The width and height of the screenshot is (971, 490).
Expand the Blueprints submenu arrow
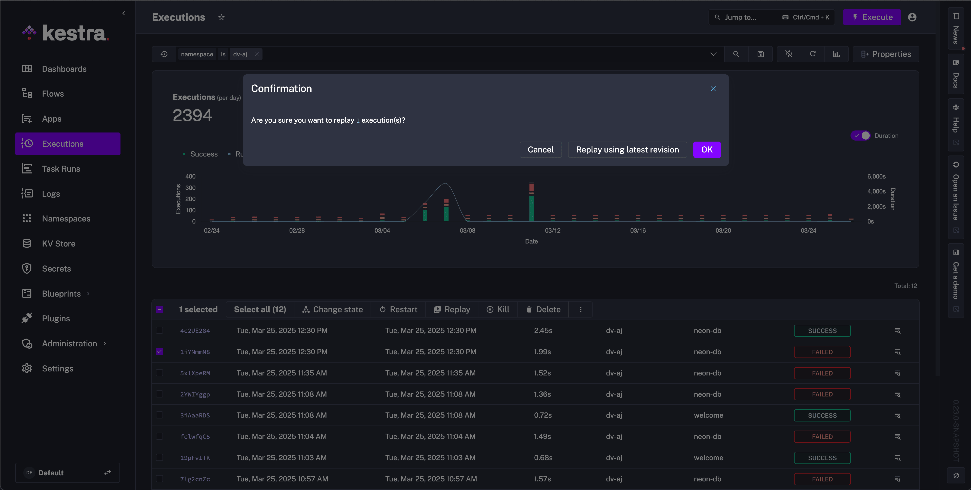(x=88, y=293)
